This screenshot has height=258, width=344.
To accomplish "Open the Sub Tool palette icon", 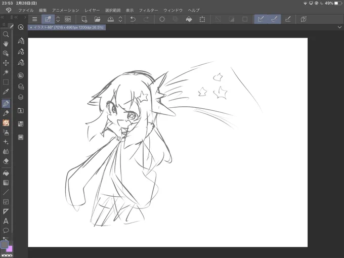I will (21, 41).
